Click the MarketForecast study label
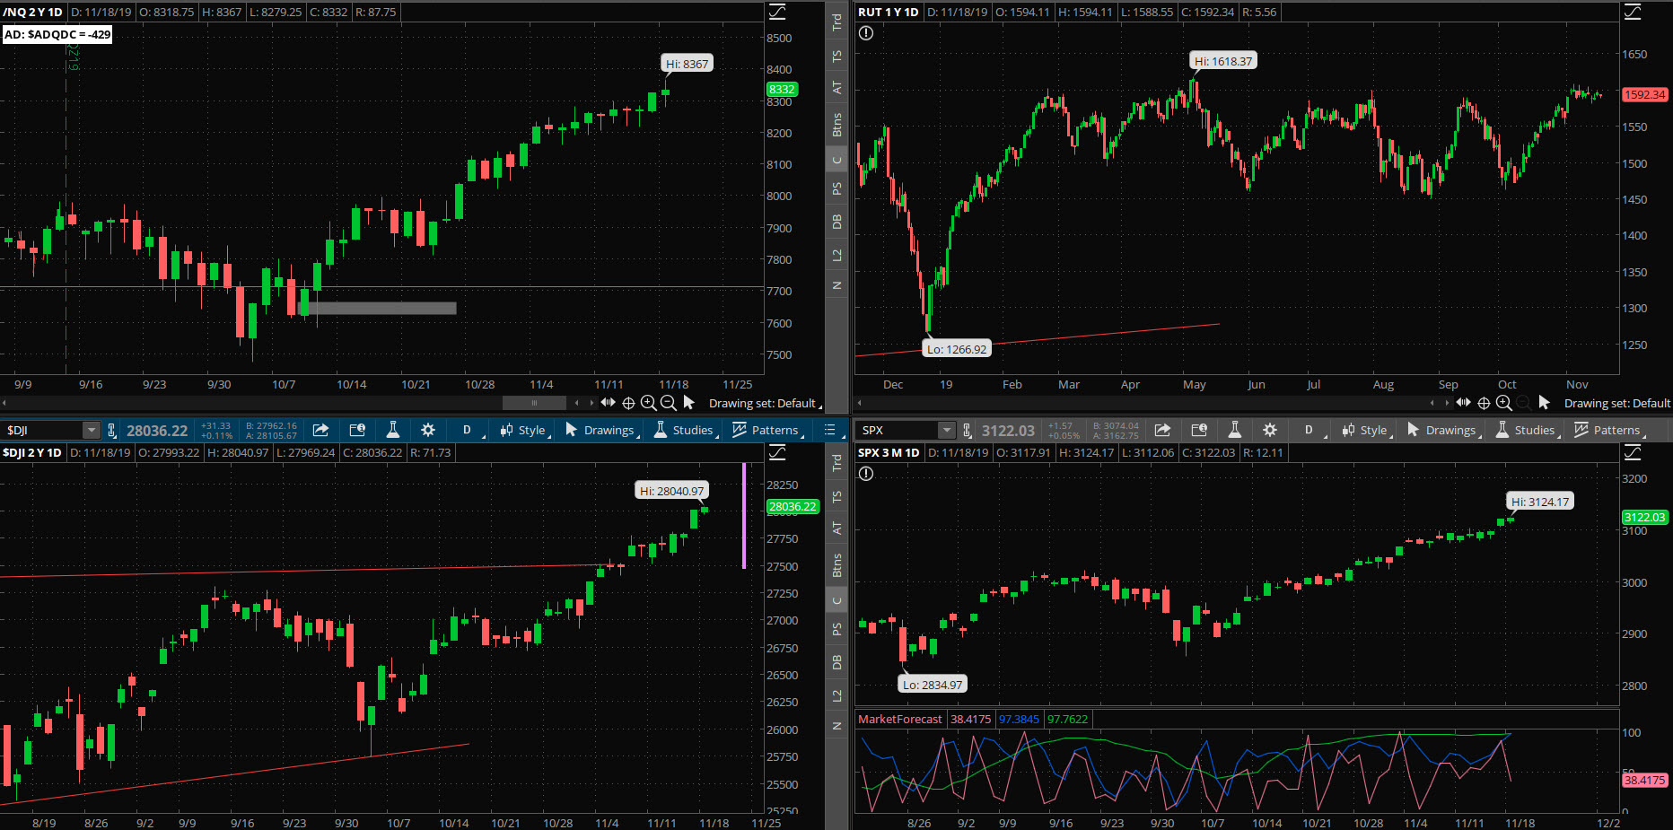The width and height of the screenshot is (1673, 830). coord(900,719)
